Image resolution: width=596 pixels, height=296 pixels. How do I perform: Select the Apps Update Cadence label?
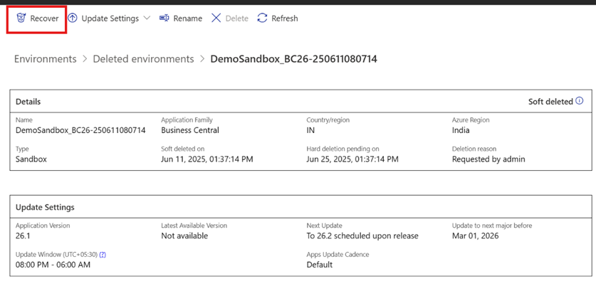pyautogui.click(x=338, y=255)
